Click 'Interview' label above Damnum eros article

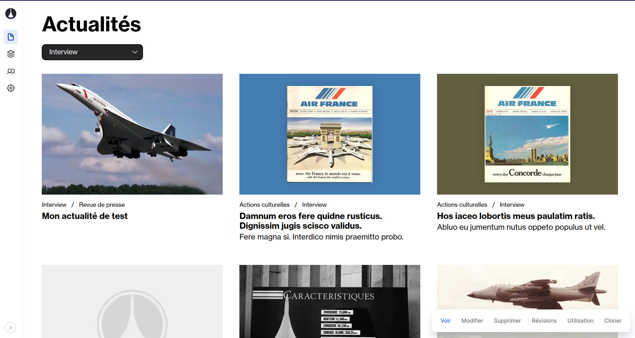314,205
